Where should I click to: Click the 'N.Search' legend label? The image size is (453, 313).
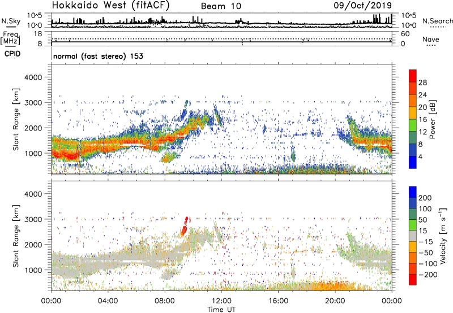[x=437, y=21]
